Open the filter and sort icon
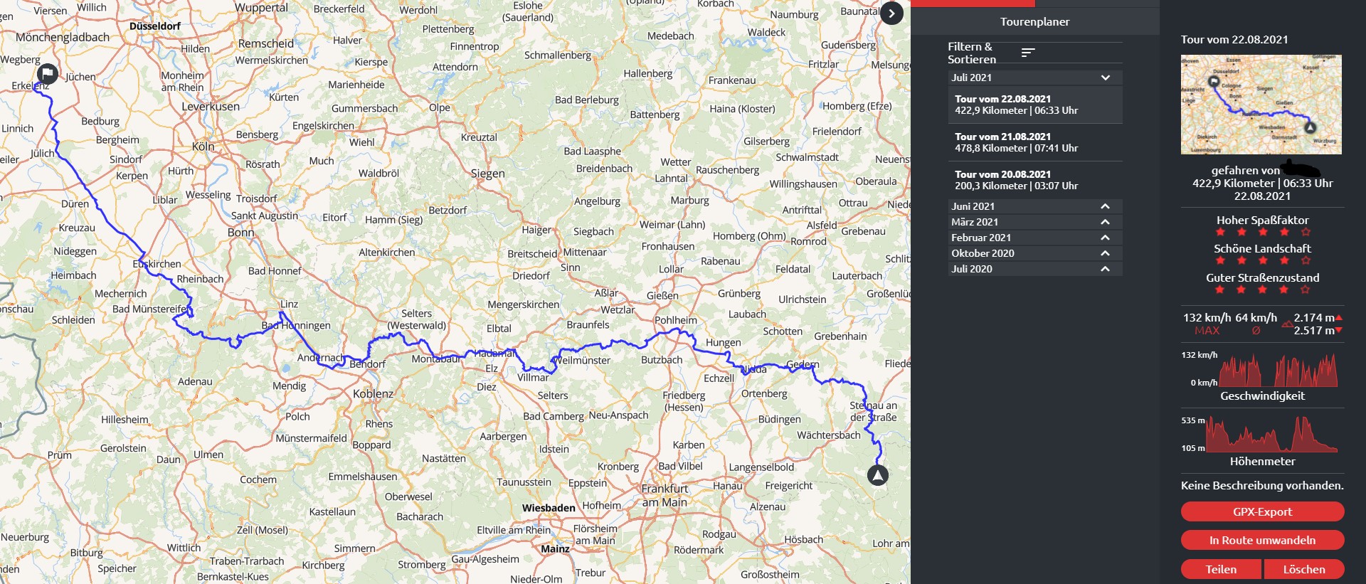The image size is (1366, 584). tap(1028, 53)
